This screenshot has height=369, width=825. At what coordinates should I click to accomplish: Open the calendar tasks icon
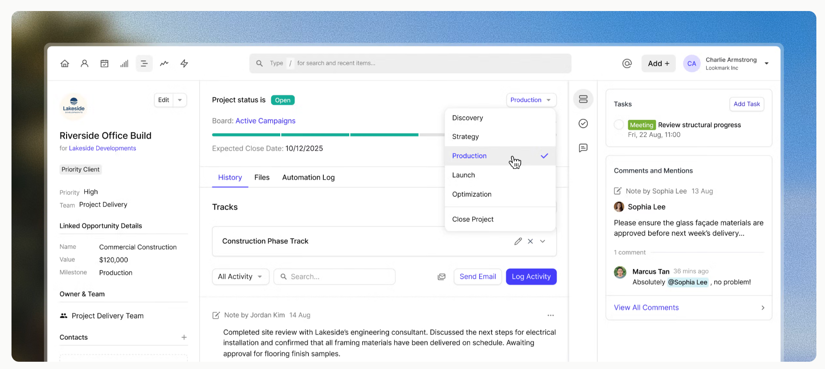coord(104,63)
